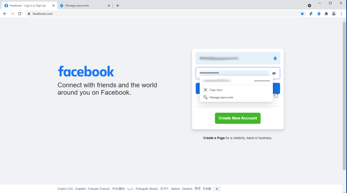Click the facebook logo
Viewport: 347px width, 193px height.
(86, 72)
